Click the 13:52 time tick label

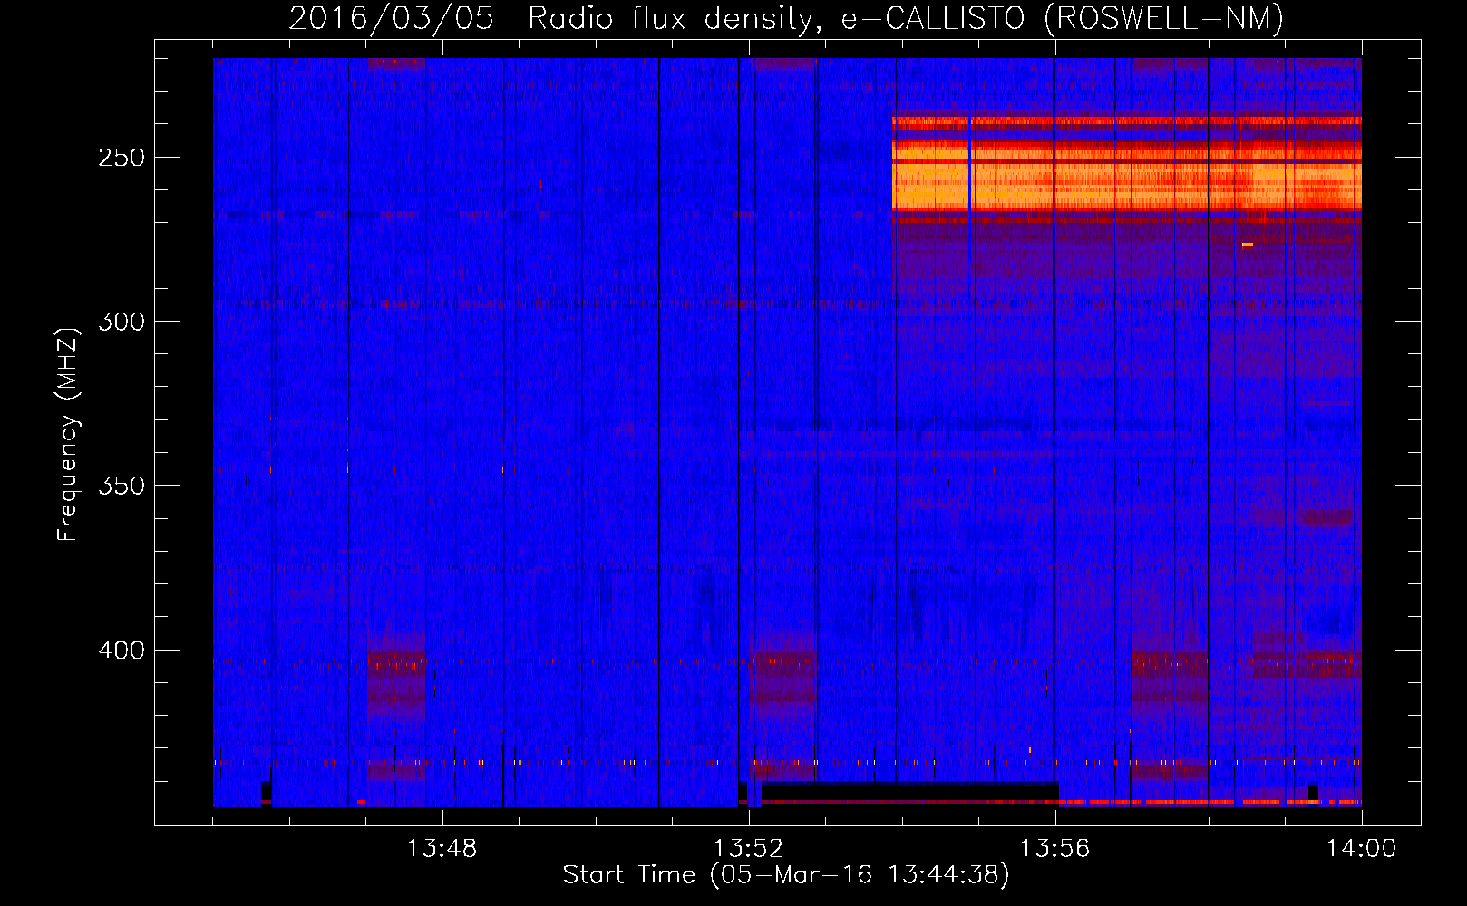(748, 849)
